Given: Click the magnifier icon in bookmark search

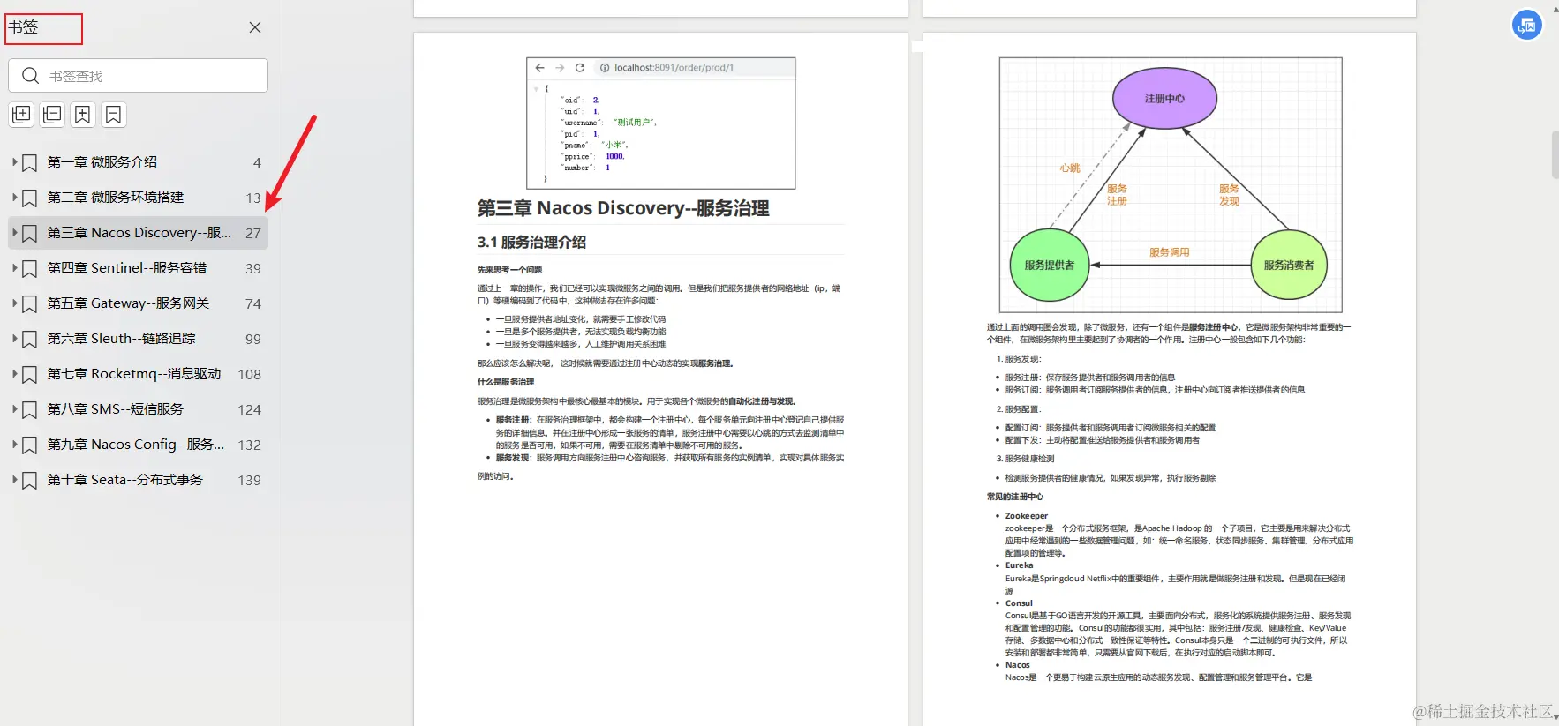Looking at the screenshot, I should pyautogui.click(x=30, y=76).
